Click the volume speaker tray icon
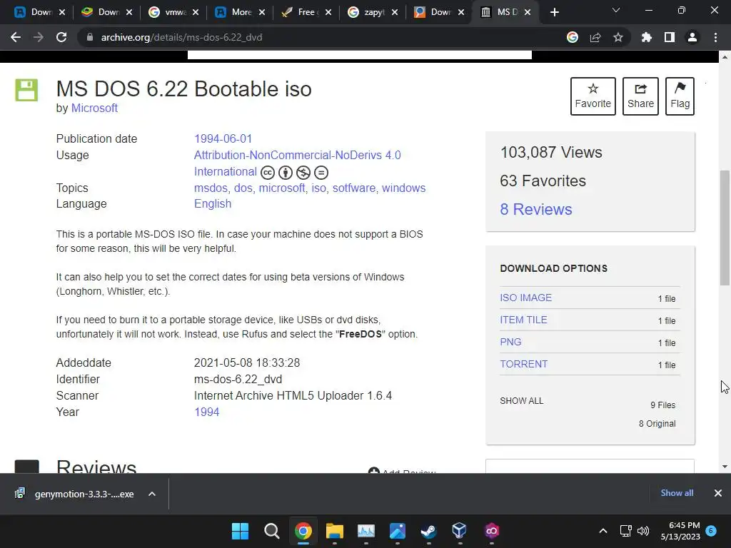The image size is (731, 548). pyautogui.click(x=643, y=531)
